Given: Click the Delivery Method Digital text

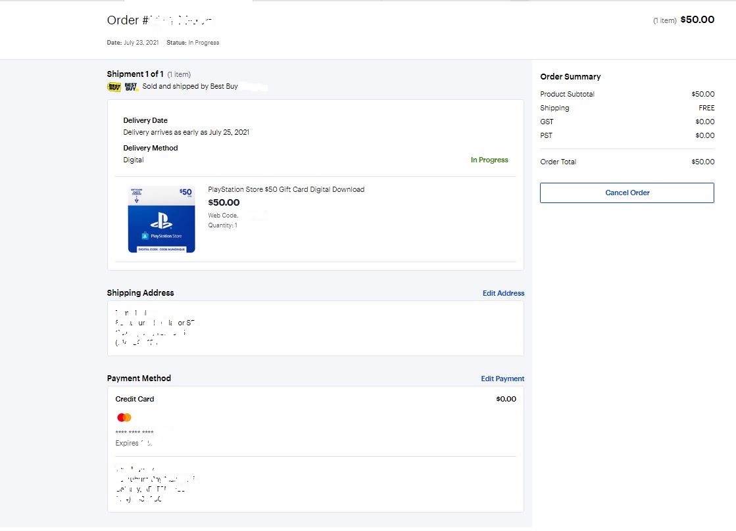Looking at the screenshot, I should pyautogui.click(x=134, y=160).
